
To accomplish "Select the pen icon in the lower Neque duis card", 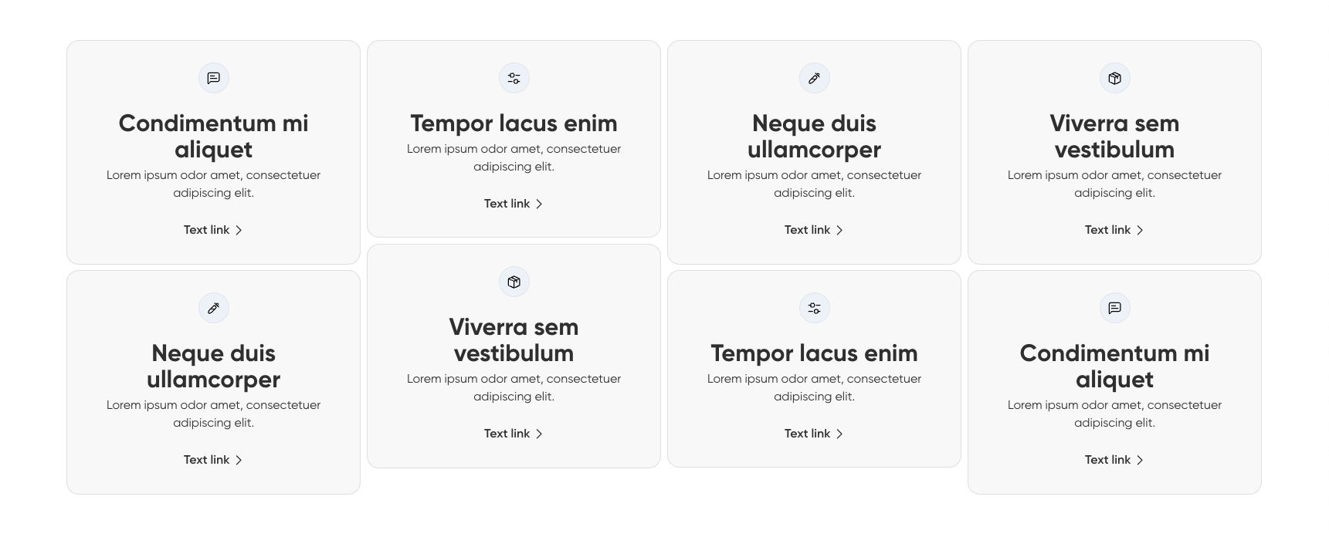I will (x=214, y=308).
